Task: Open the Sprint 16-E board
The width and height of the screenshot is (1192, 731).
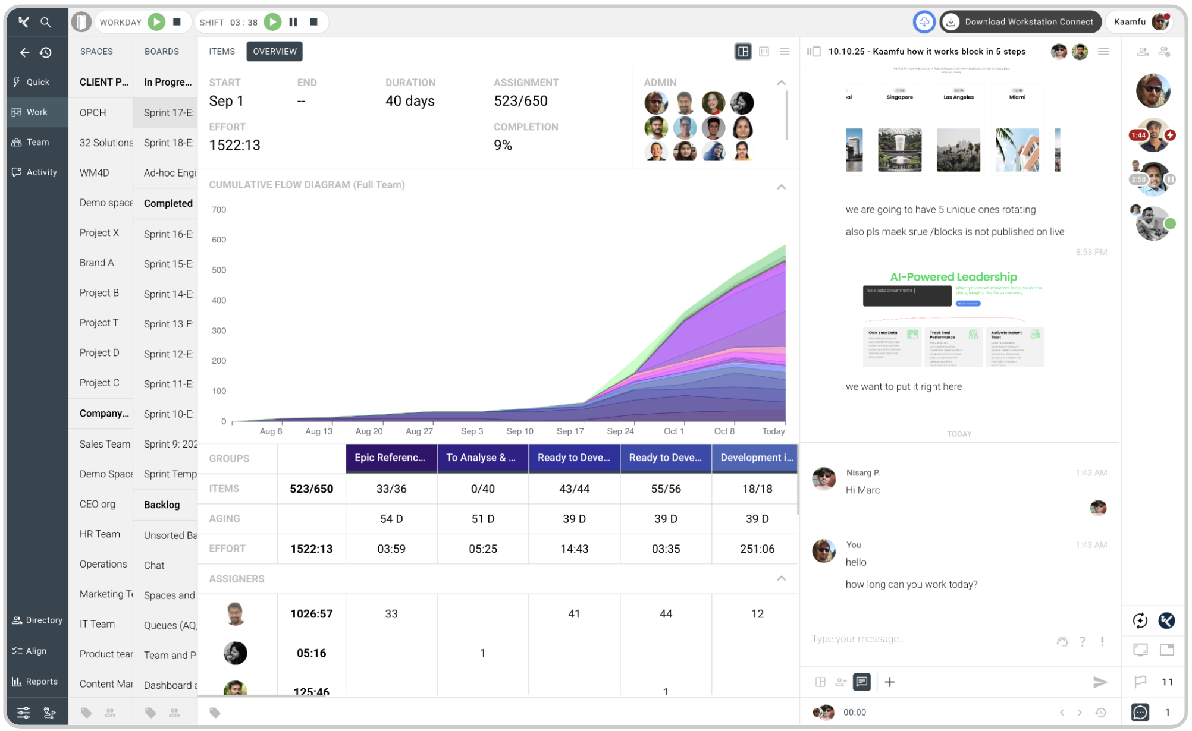Action: (x=168, y=234)
